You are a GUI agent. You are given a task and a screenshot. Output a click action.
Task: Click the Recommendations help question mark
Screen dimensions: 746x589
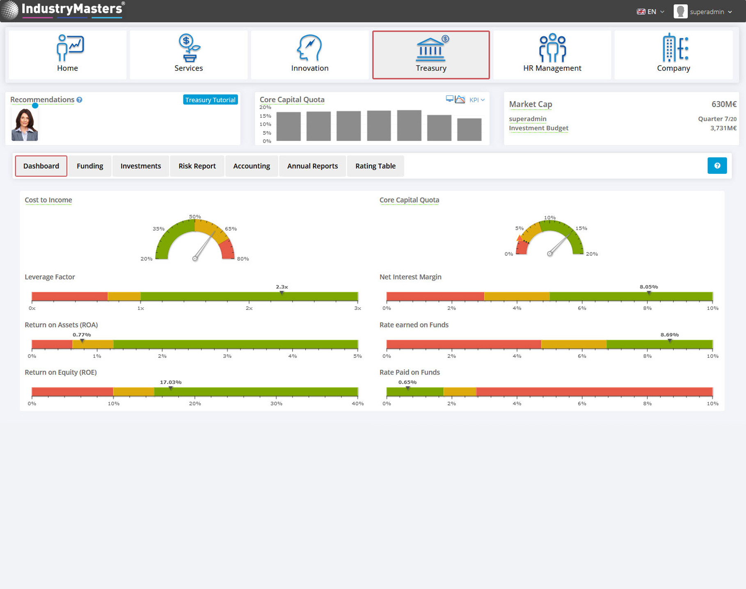click(80, 100)
